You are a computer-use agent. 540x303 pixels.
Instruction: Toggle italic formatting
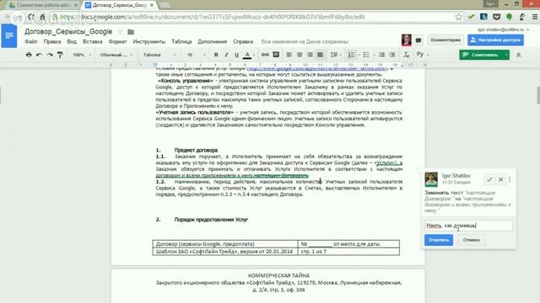point(226,55)
